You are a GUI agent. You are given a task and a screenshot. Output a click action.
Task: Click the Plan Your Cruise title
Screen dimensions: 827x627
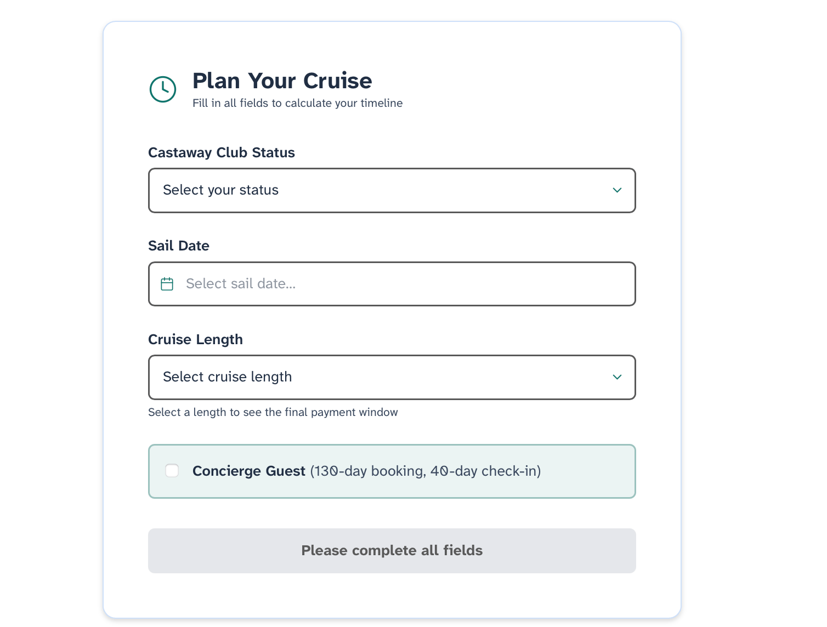click(x=282, y=81)
